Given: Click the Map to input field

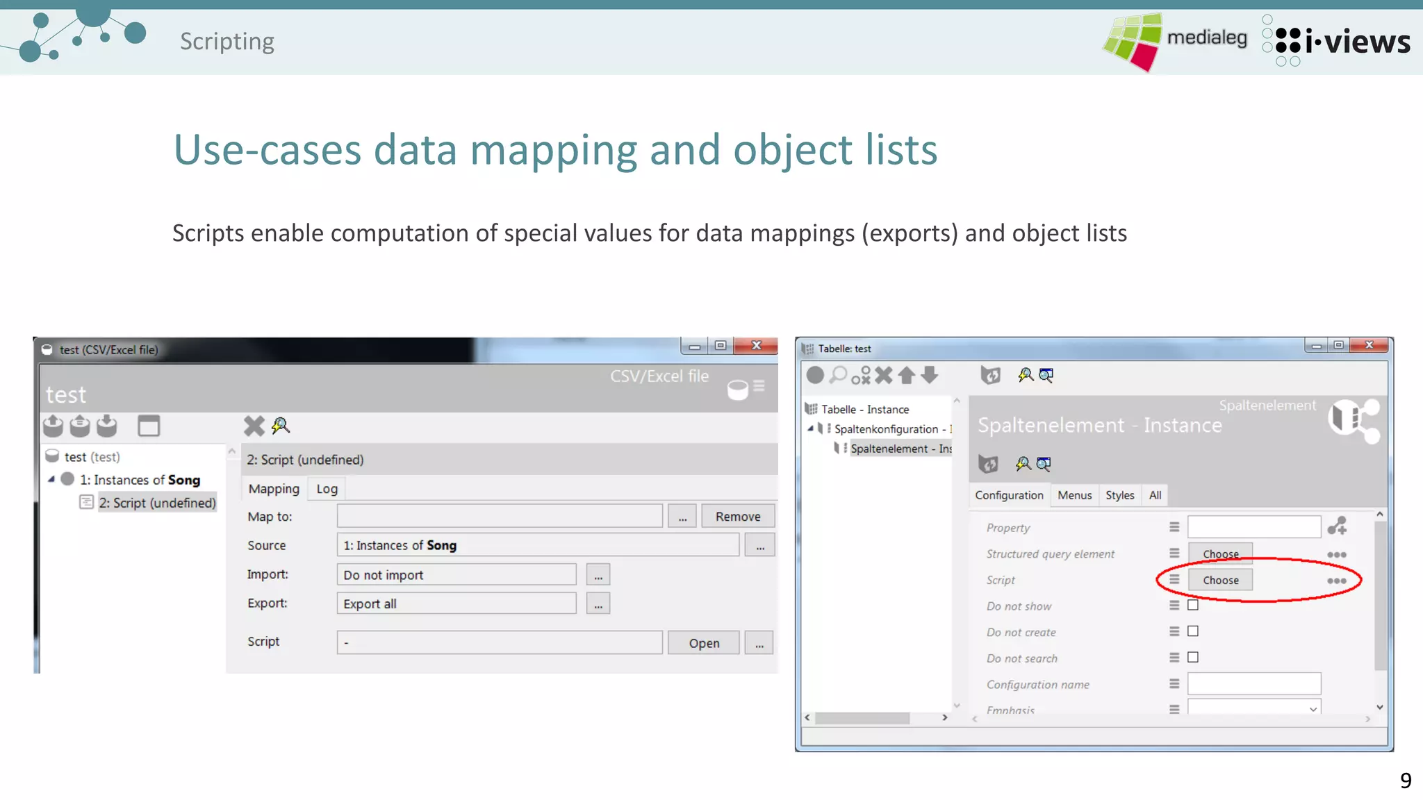Looking at the screenshot, I should click(x=500, y=517).
